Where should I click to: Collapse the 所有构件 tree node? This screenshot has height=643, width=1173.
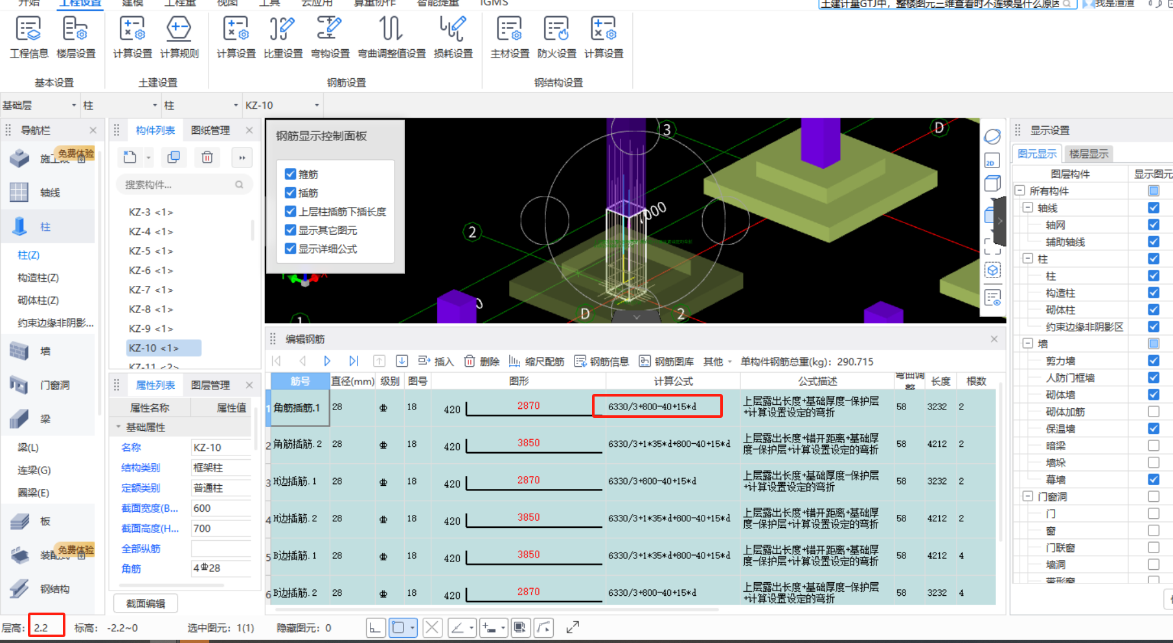(1019, 191)
